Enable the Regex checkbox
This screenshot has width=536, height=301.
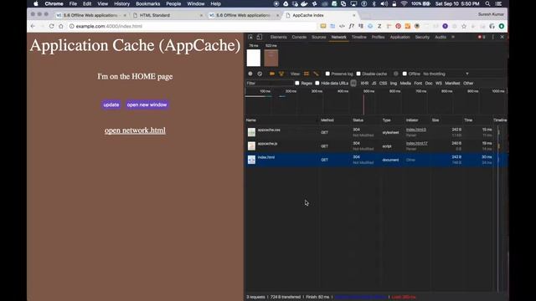[x=297, y=84]
